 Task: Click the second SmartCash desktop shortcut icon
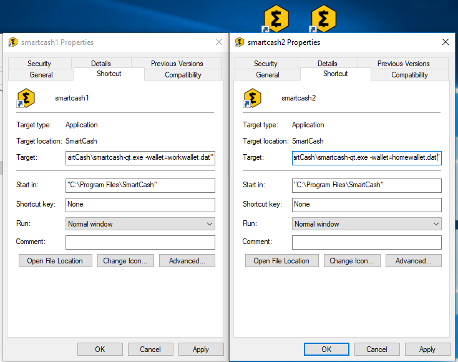tap(323, 19)
